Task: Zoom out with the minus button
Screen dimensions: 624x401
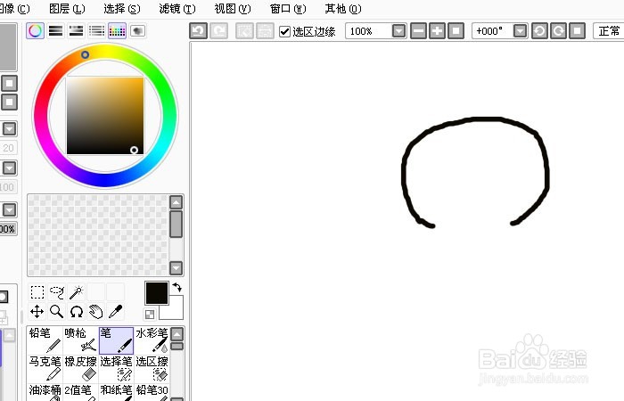Action: 418,30
